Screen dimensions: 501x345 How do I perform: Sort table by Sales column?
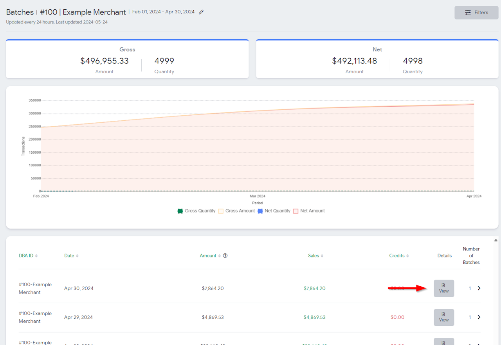(x=315, y=256)
